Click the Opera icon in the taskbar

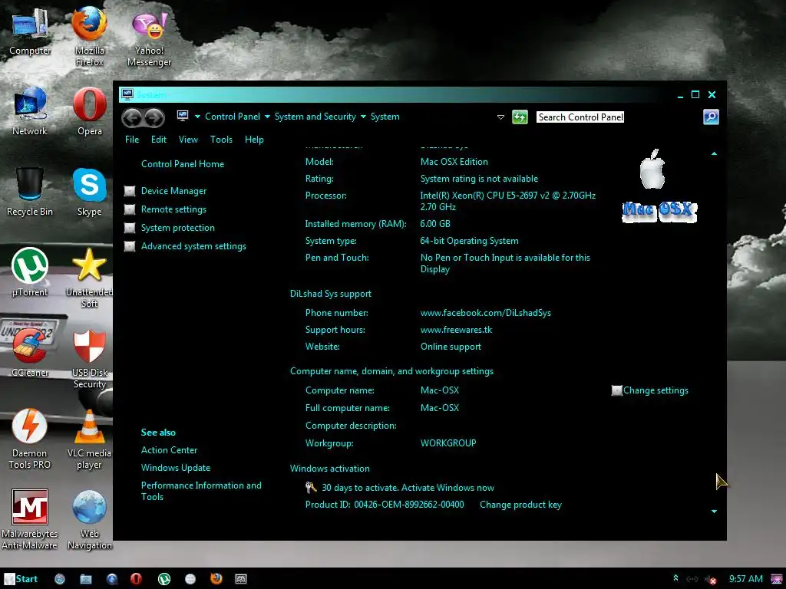(136, 579)
